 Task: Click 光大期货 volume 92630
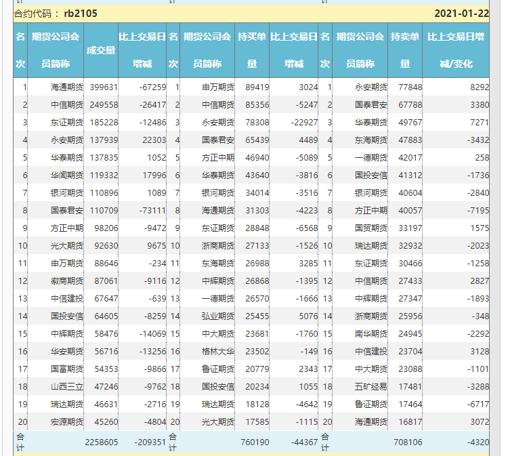106,245
